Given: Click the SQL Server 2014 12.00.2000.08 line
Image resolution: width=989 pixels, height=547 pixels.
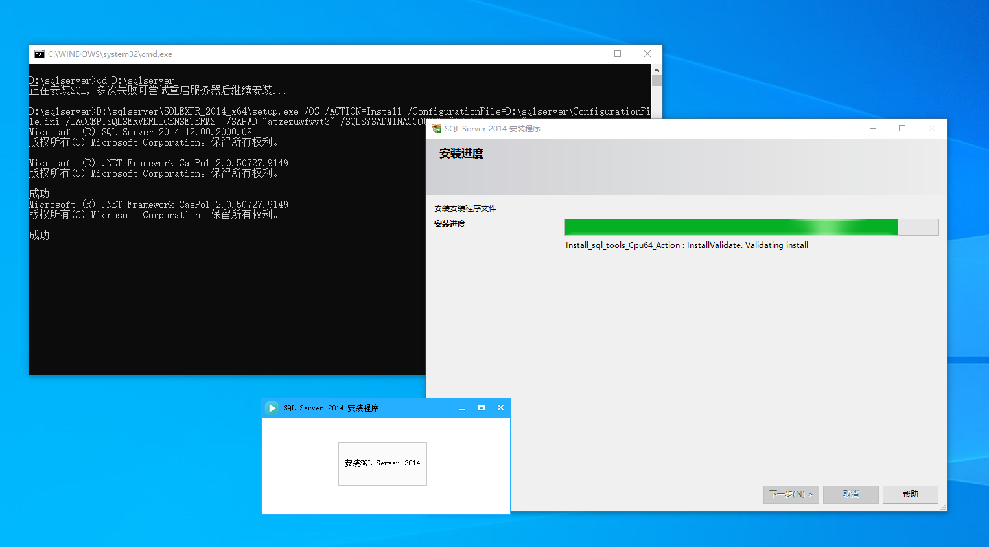Looking at the screenshot, I should [141, 132].
